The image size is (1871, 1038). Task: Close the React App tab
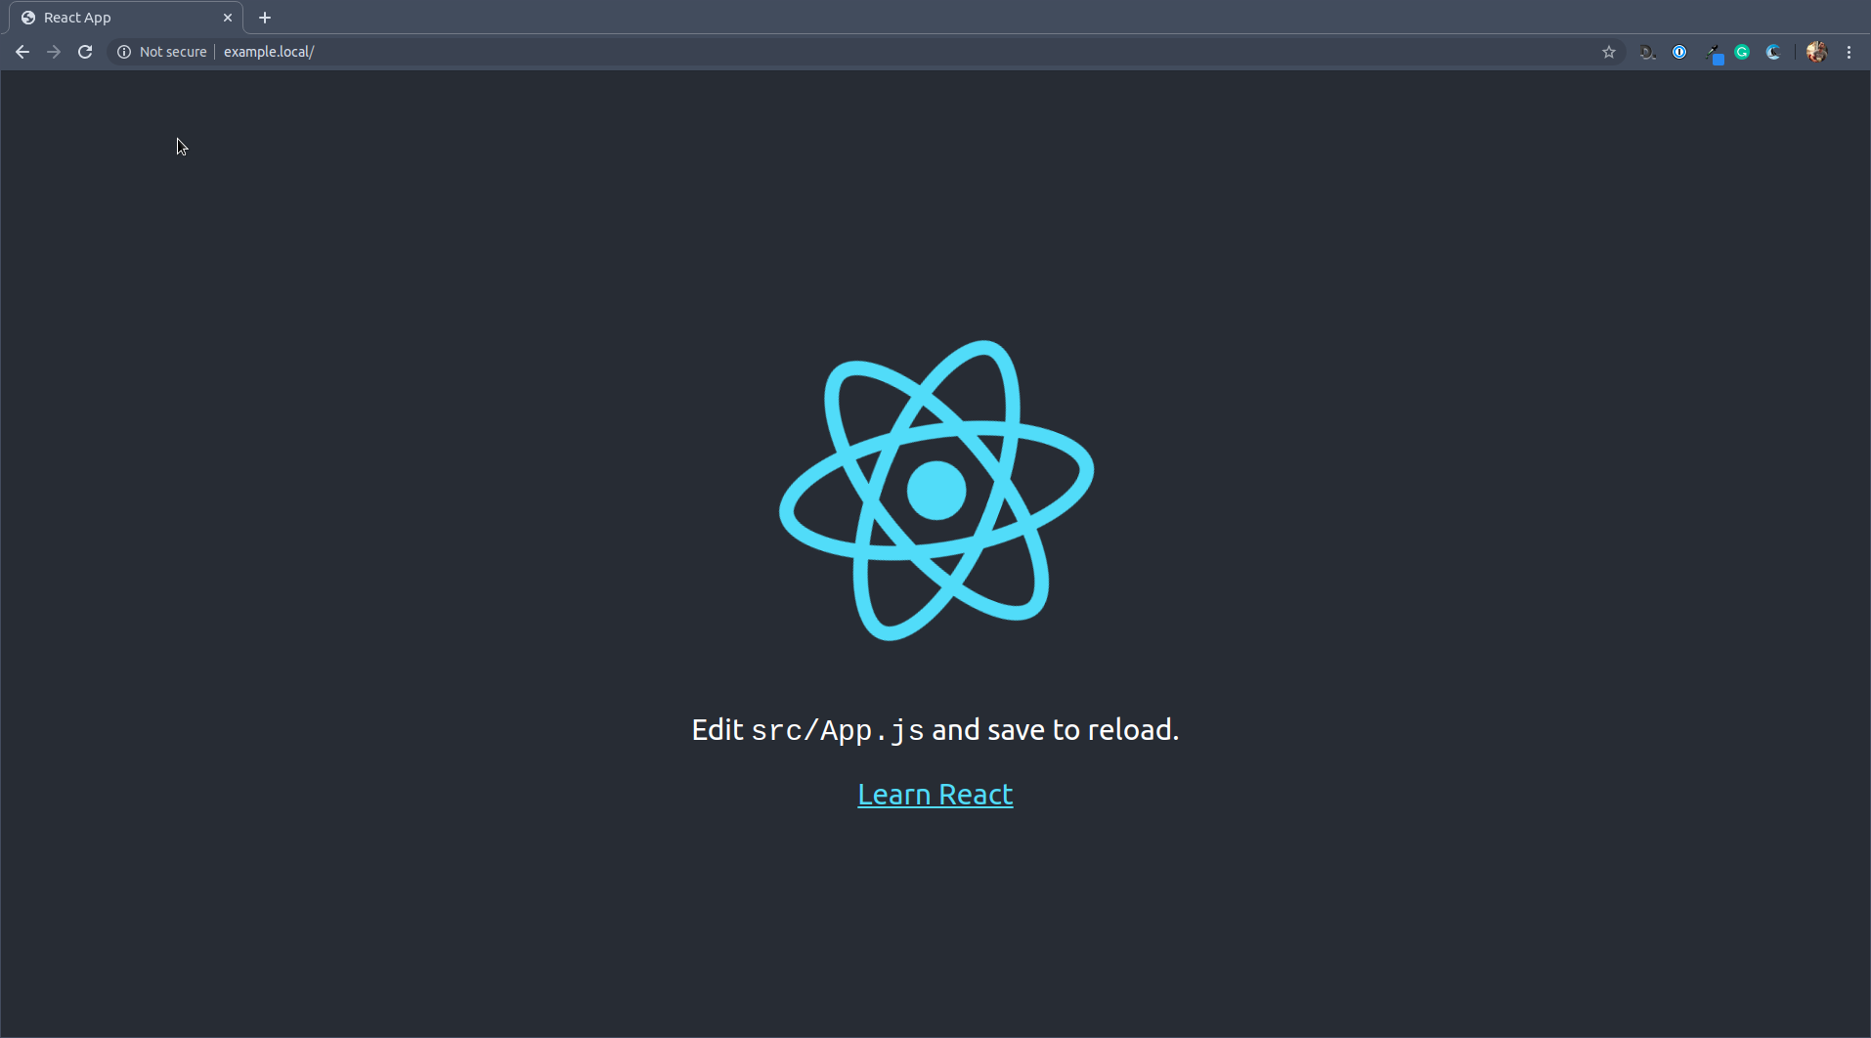tap(228, 18)
